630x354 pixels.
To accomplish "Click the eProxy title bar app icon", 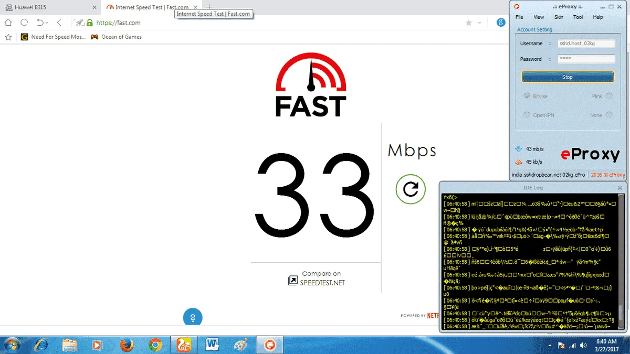I will coord(517,6).
